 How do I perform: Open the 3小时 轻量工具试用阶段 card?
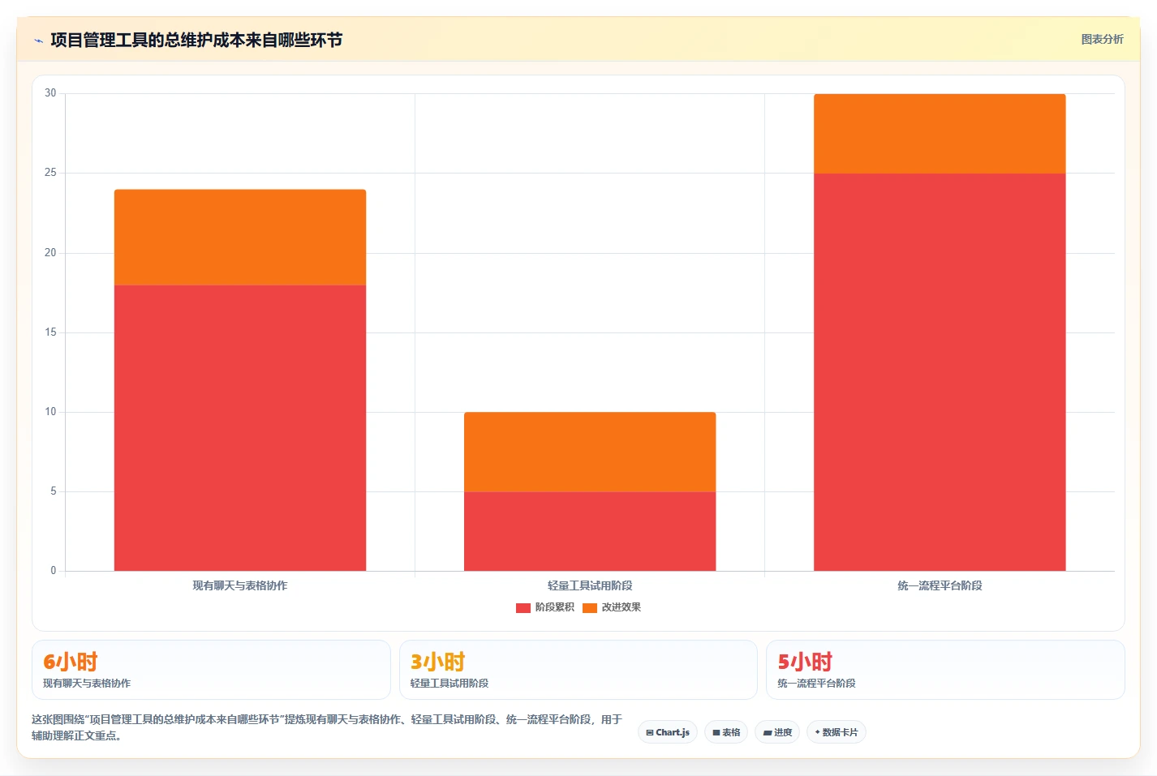coord(578,670)
